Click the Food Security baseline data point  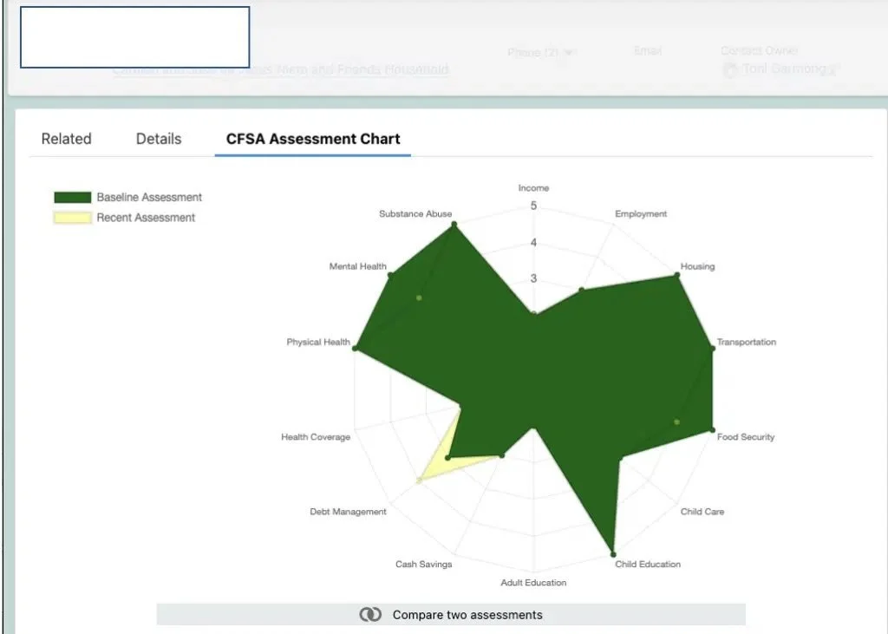point(713,430)
